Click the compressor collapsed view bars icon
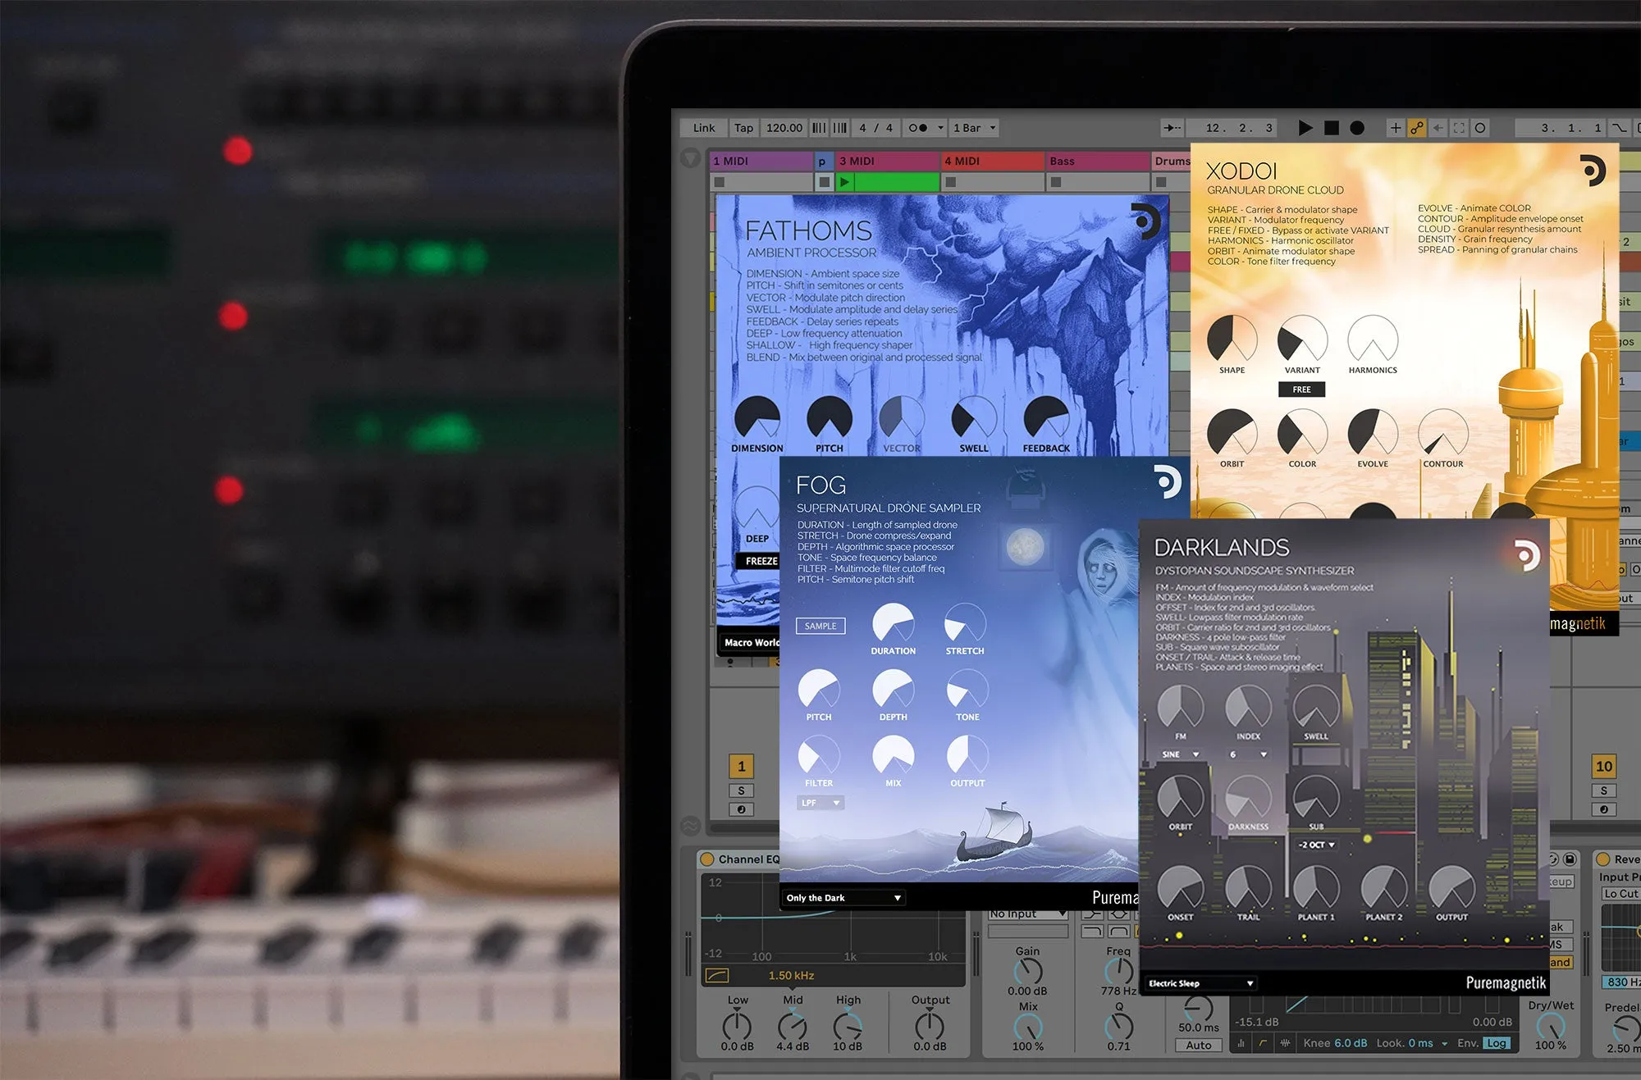This screenshot has height=1080, width=1641. click(1241, 1044)
